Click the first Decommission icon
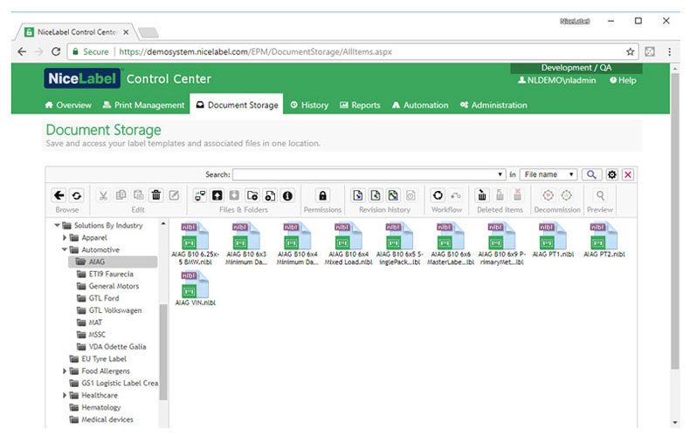The width and height of the screenshot is (690, 448). pos(548,195)
